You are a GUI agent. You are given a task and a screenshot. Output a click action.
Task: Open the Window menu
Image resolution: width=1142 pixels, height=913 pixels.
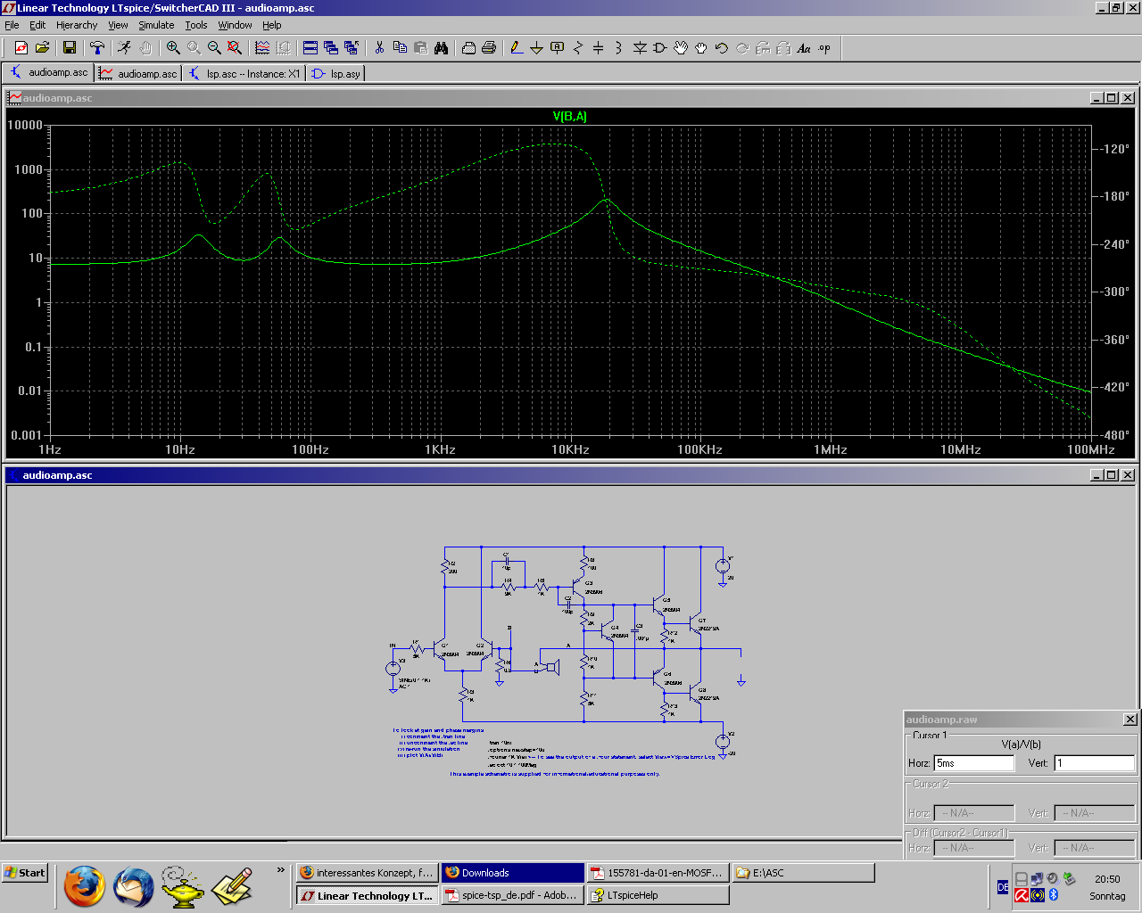coord(235,25)
